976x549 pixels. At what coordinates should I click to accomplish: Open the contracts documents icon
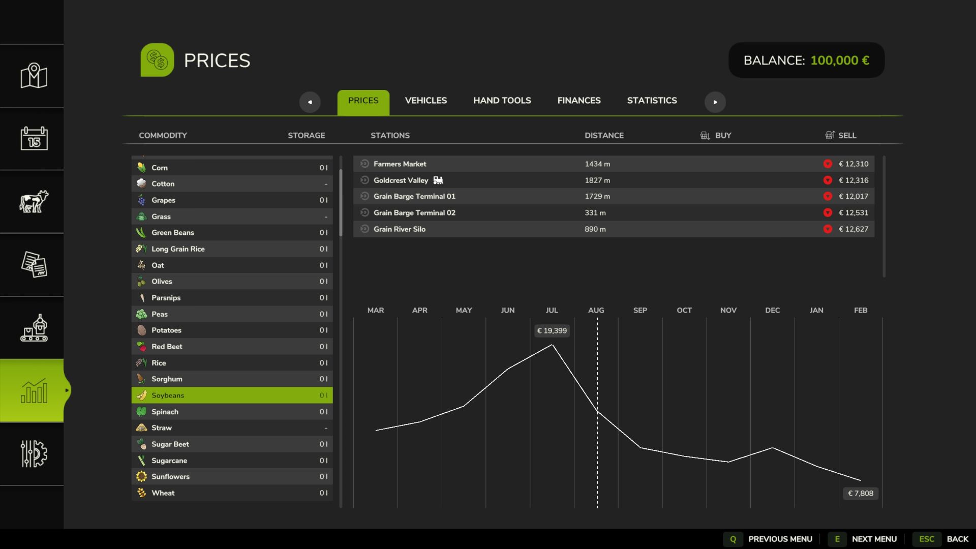point(34,264)
